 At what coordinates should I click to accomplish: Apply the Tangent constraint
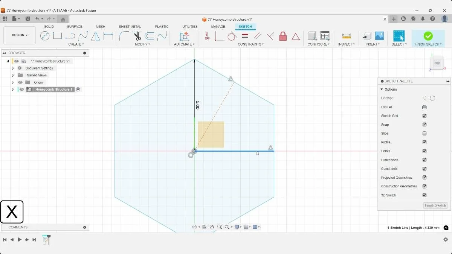232,36
